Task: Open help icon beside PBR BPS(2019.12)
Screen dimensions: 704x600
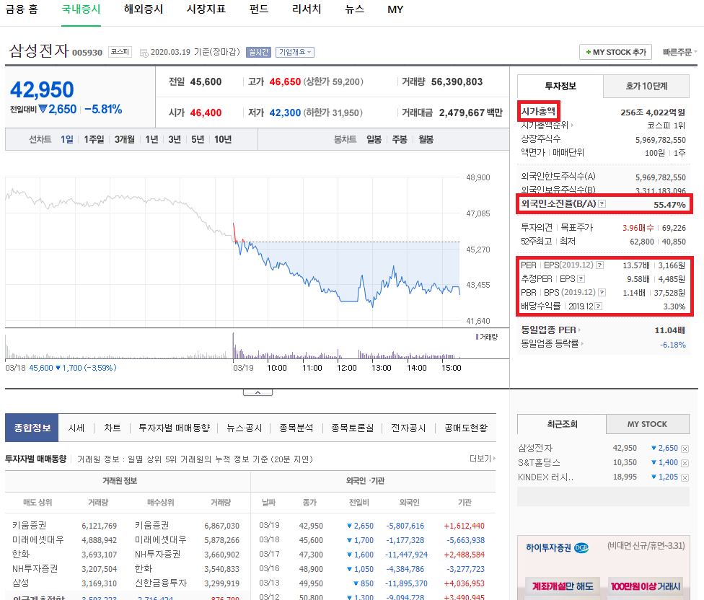Action: pyautogui.click(x=602, y=293)
